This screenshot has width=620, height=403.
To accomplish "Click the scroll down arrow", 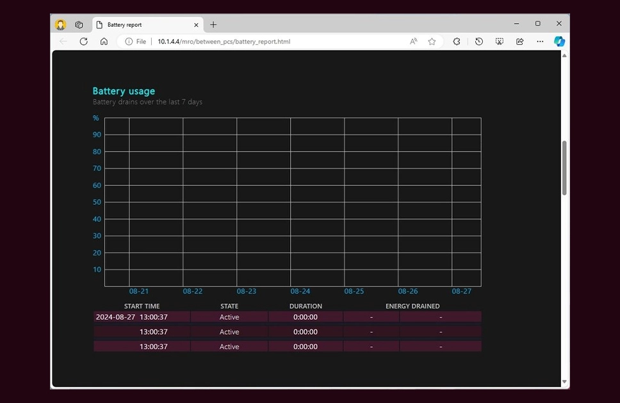I will [564, 382].
